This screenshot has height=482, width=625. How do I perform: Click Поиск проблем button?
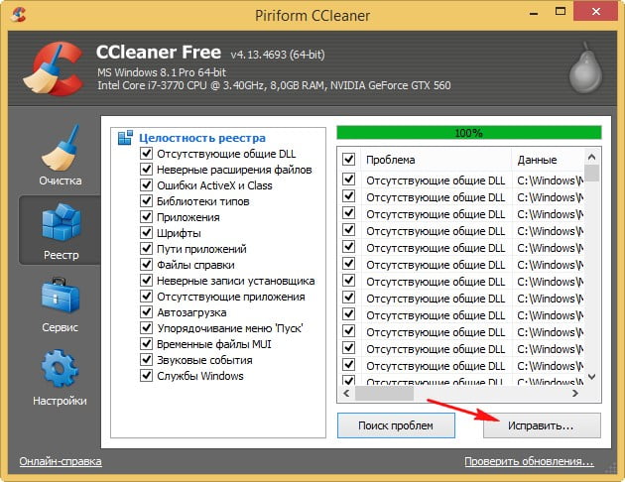click(397, 424)
